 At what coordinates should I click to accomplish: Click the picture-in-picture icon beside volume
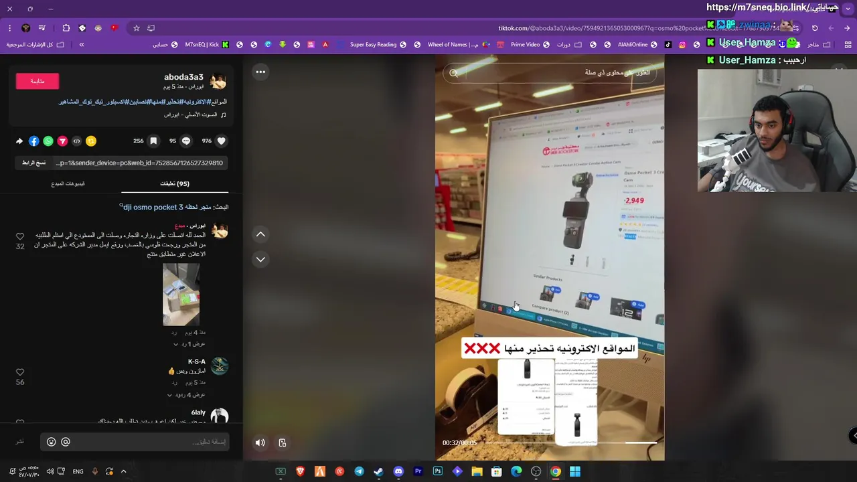pos(283,443)
